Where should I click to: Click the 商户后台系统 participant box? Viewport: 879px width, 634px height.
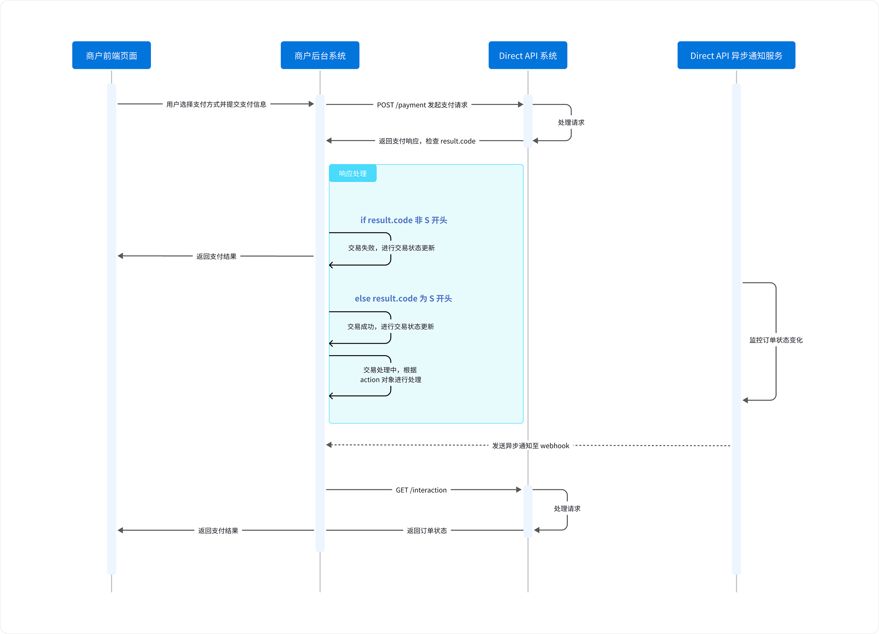pos(320,55)
